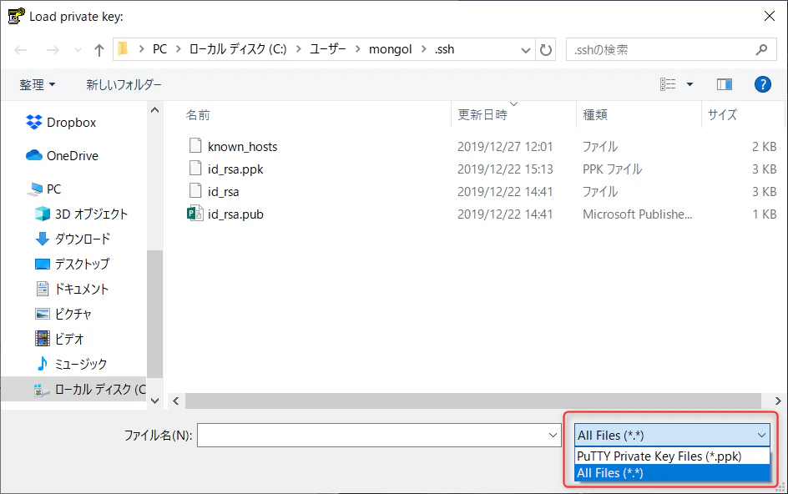Close the Load private key dialog
The image size is (788, 494).
(x=769, y=16)
